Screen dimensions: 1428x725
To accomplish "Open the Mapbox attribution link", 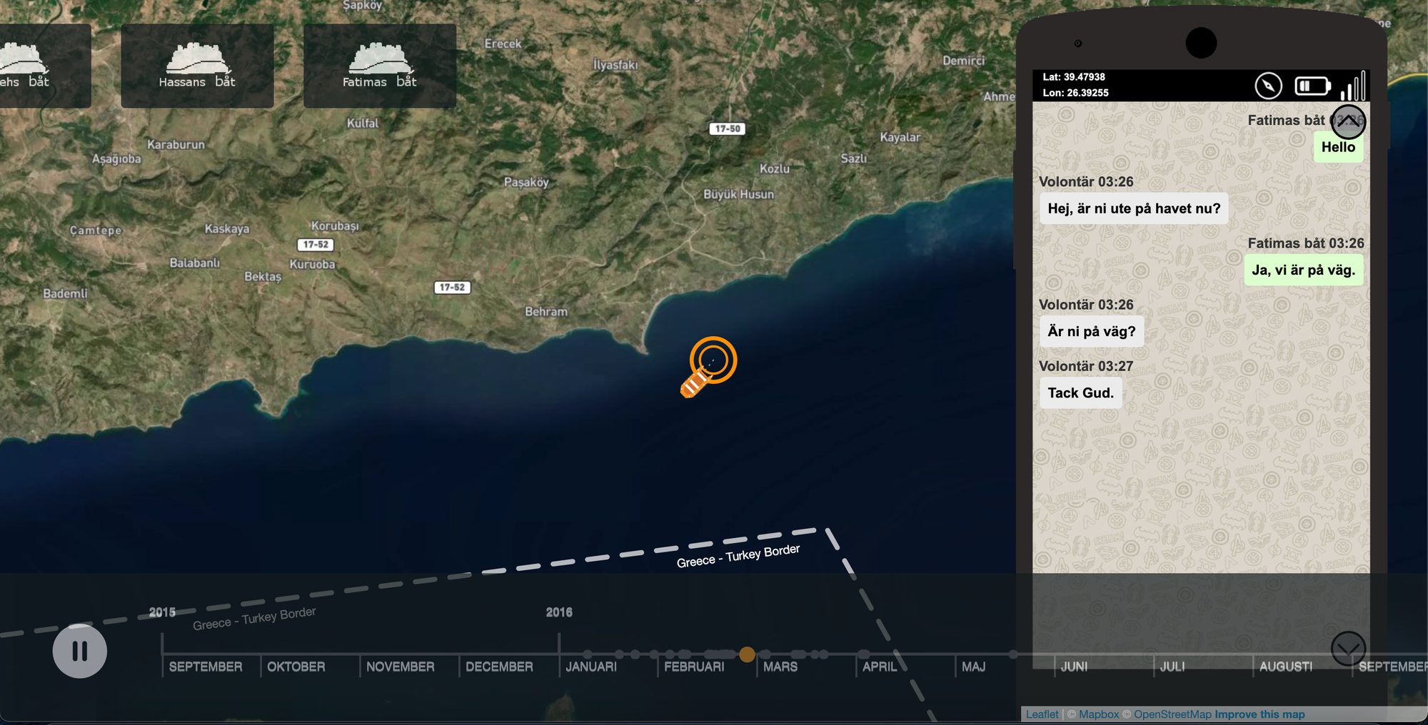I will tap(1099, 714).
